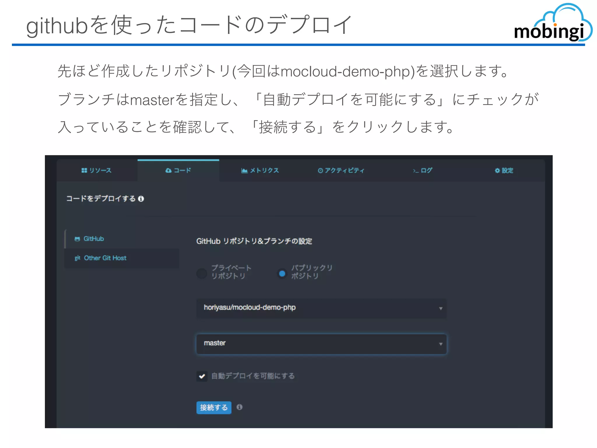Select GitHub in the sidebar
Viewport: 597px width, 448px height.
(x=122, y=239)
